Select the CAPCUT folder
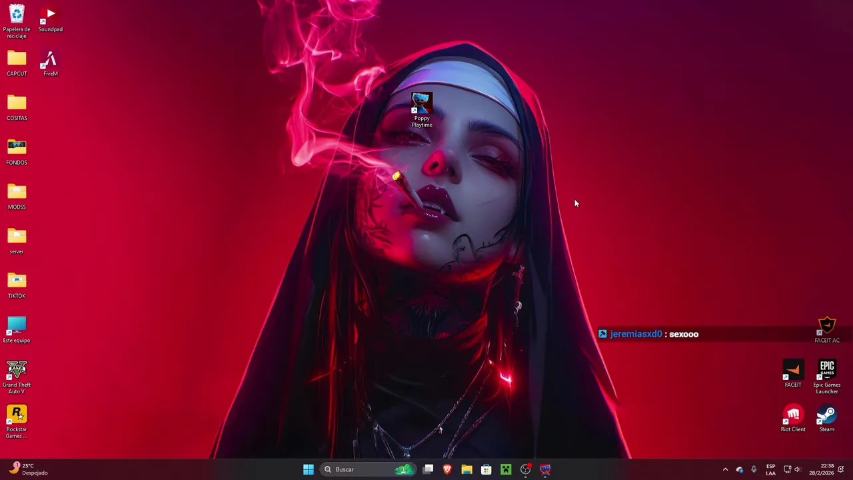Screen dimensions: 853x480 click(17, 63)
